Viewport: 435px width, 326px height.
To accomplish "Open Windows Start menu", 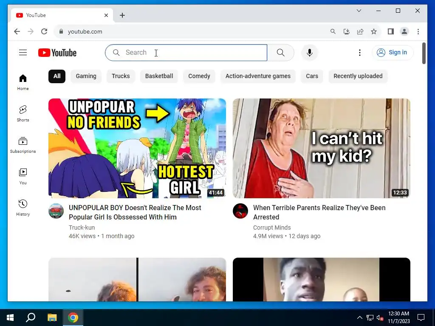I will (x=10, y=318).
